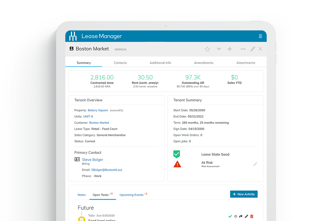Click the plus add icon in title bar
This screenshot has width=332, height=221.
(x=230, y=49)
